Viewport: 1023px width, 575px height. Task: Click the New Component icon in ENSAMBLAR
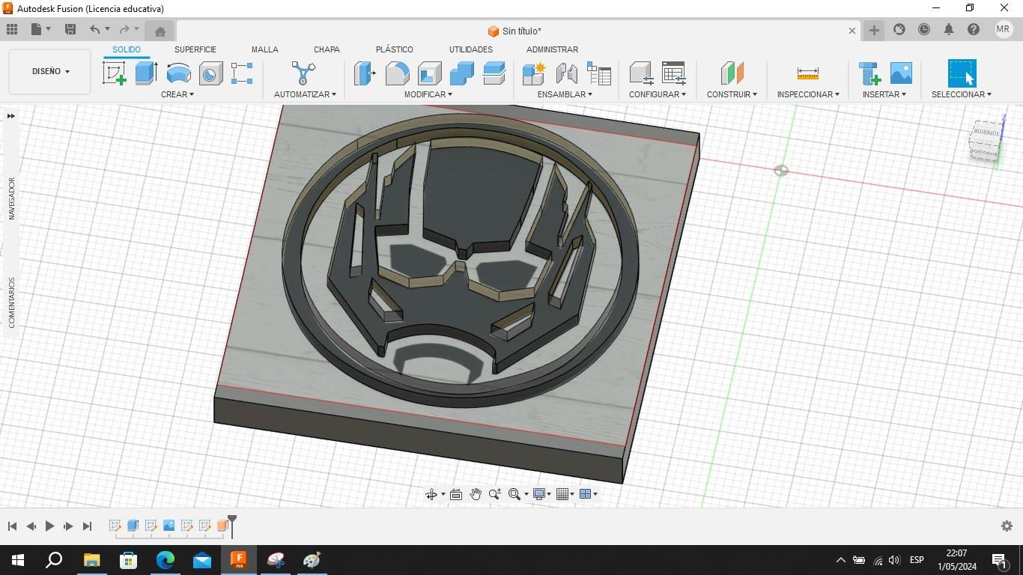534,73
